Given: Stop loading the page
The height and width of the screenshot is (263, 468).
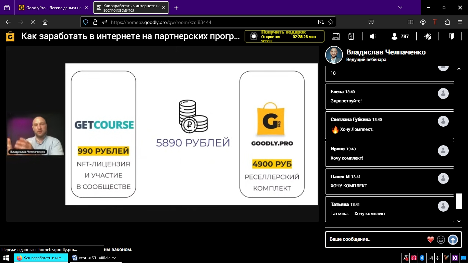Looking at the screenshot, I should click(33, 22).
